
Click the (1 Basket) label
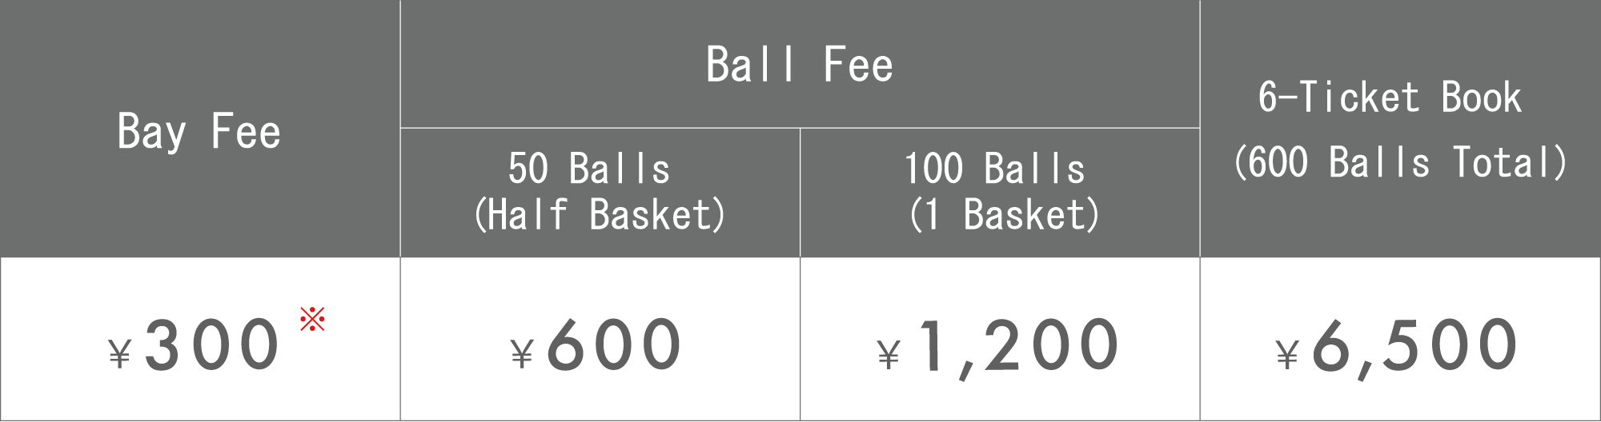pyautogui.click(x=1004, y=215)
